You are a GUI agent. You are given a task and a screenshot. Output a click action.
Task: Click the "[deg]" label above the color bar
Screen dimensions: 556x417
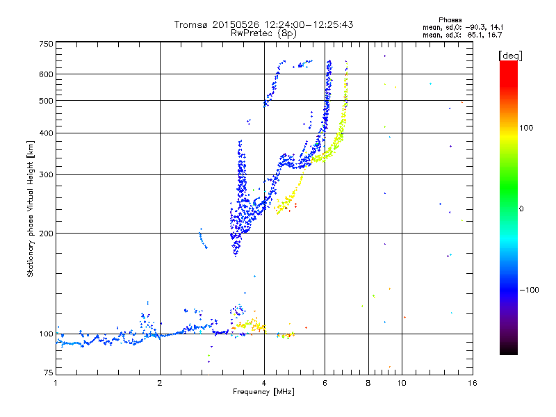[x=510, y=56]
